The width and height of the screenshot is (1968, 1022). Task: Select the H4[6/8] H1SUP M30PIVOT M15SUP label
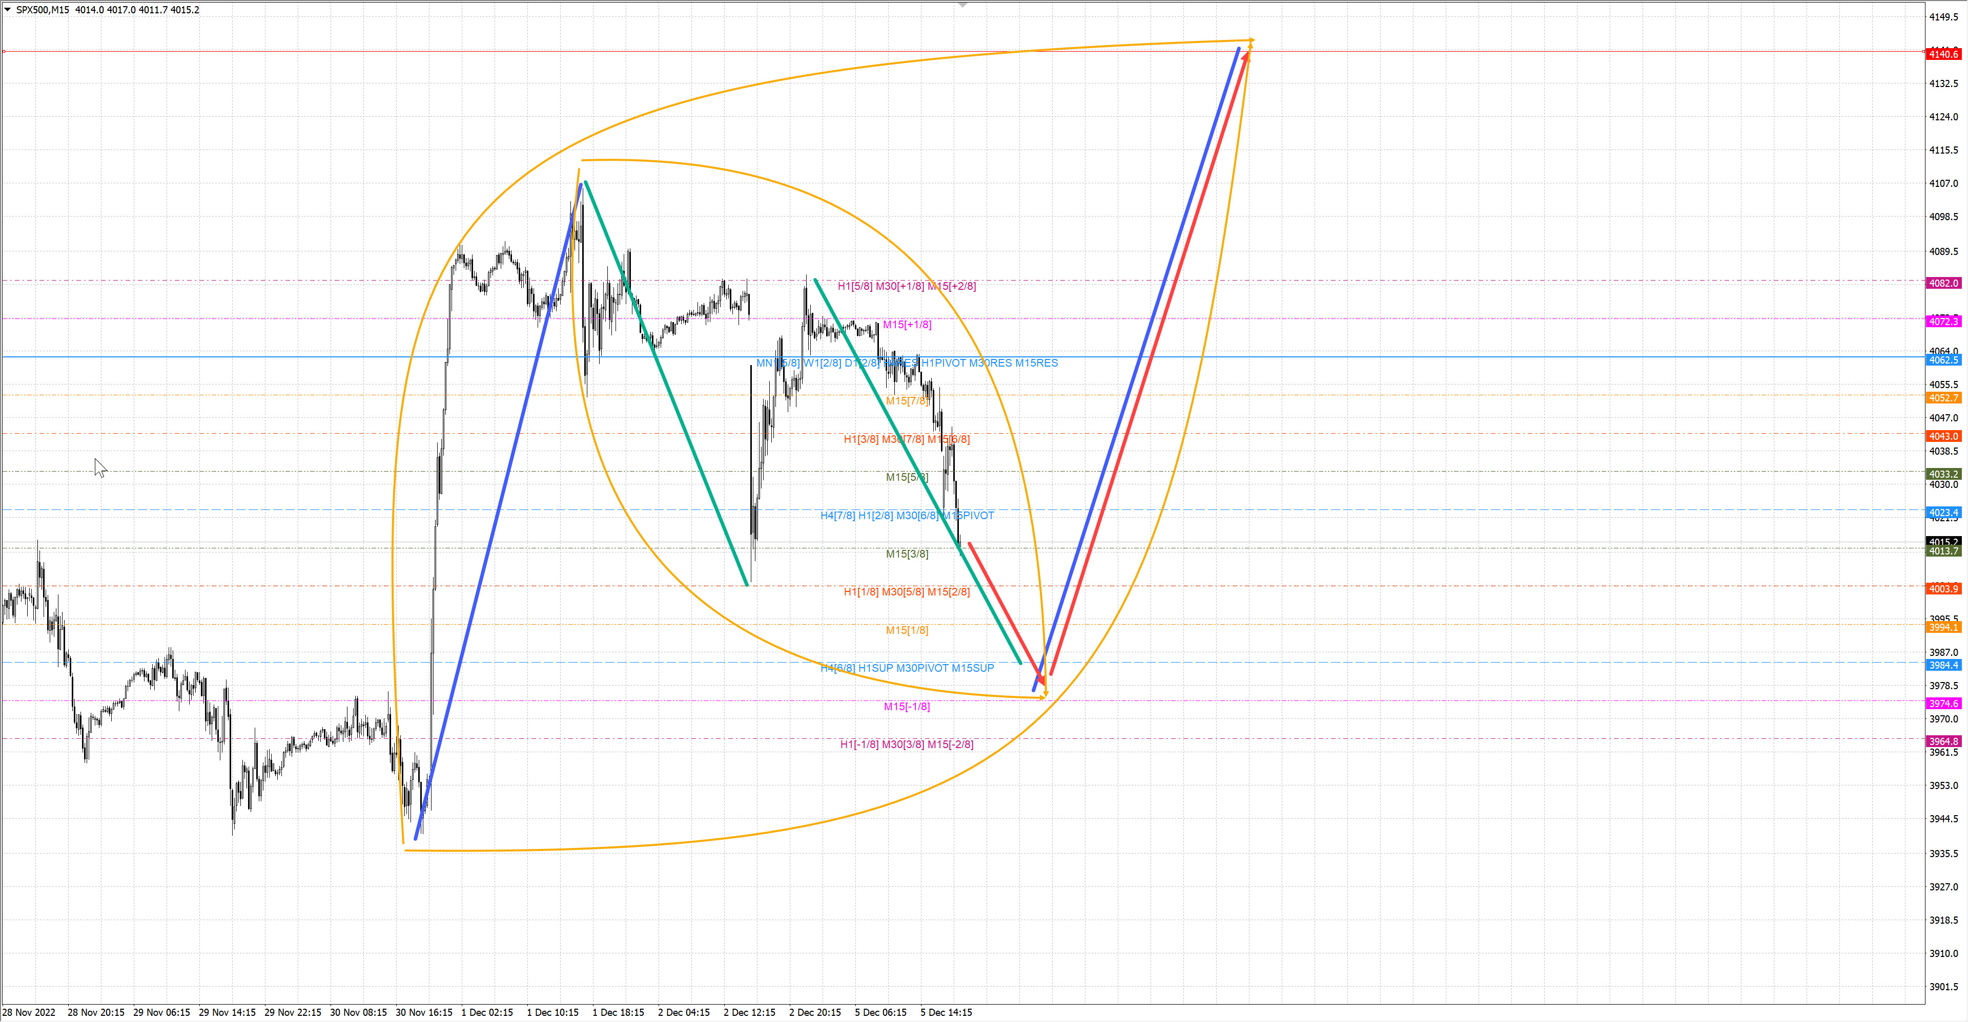click(907, 669)
